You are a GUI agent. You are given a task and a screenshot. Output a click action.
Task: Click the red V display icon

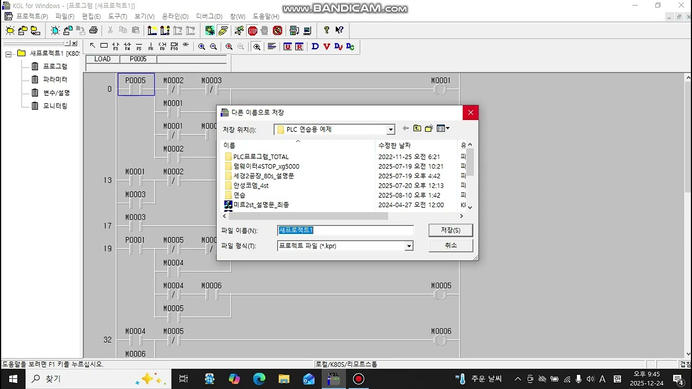pyautogui.click(x=327, y=46)
